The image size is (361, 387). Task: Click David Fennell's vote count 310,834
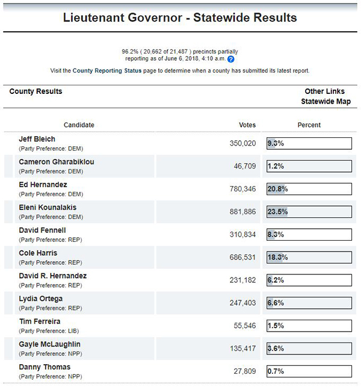(242, 235)
